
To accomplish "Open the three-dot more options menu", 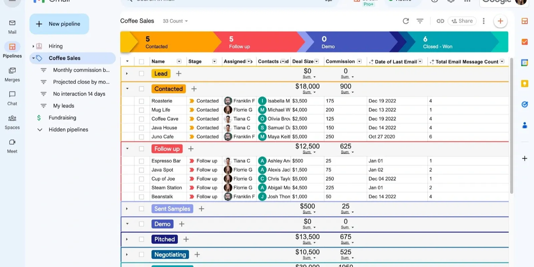I will [x=484, y=21].
